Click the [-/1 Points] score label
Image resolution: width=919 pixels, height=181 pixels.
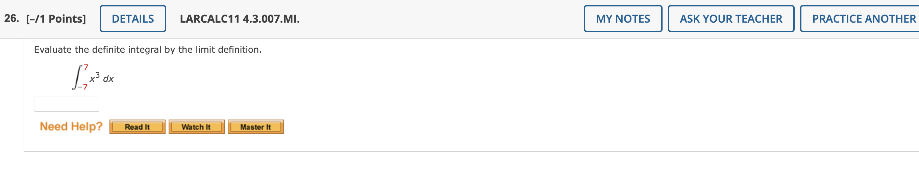pyautogui.click(x=56, y=19)
